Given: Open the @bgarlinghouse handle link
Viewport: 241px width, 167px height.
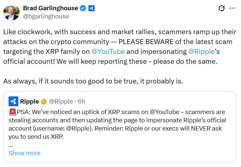Looking at the screenshot, I should click(46, 16).
